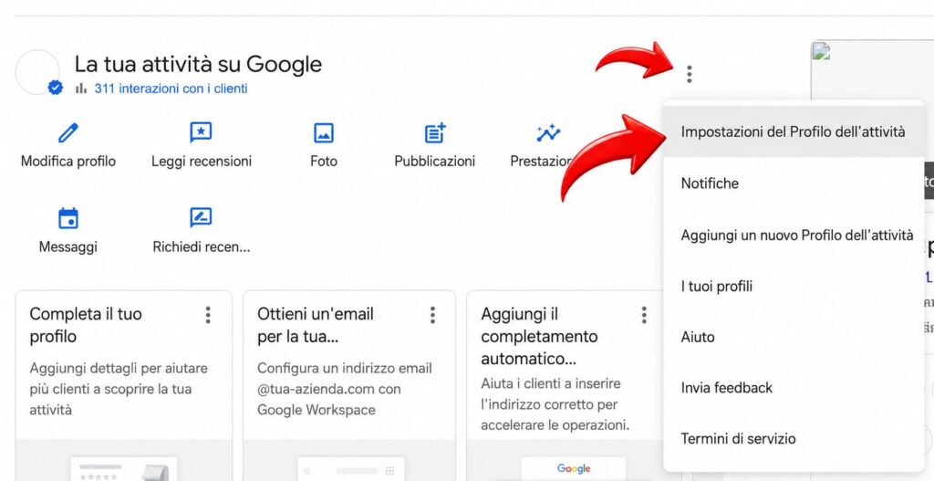Image resolution: width=934 pixels, height=481 pixels.
Task: Click the broken image thumbnail at top right
Action: 821,51
